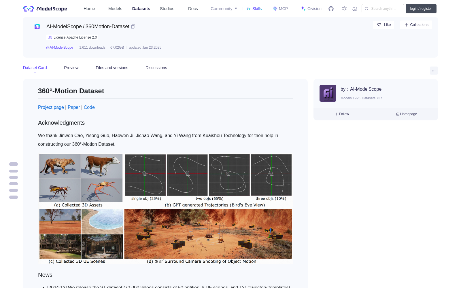Open the Models nav item
The height and width of the screenshot is (288, 461).
click(115, 9)
